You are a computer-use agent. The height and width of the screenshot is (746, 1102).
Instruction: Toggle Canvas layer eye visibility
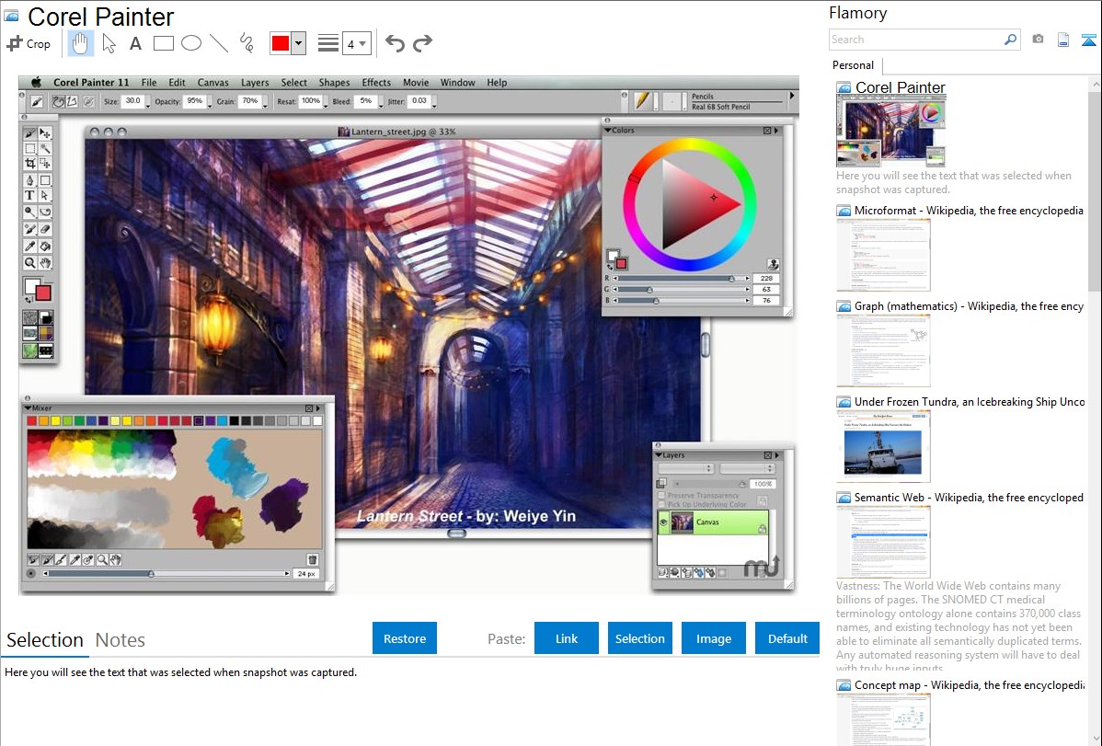tap(663, 522)
